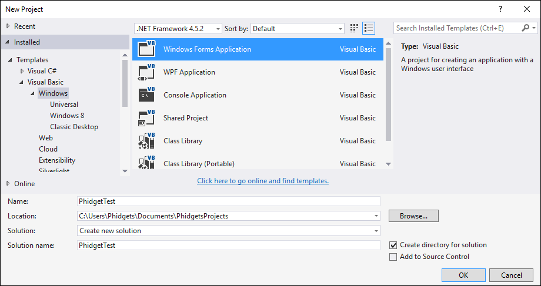
Task: Select the Extensibility category
Action: coord(57,160)
